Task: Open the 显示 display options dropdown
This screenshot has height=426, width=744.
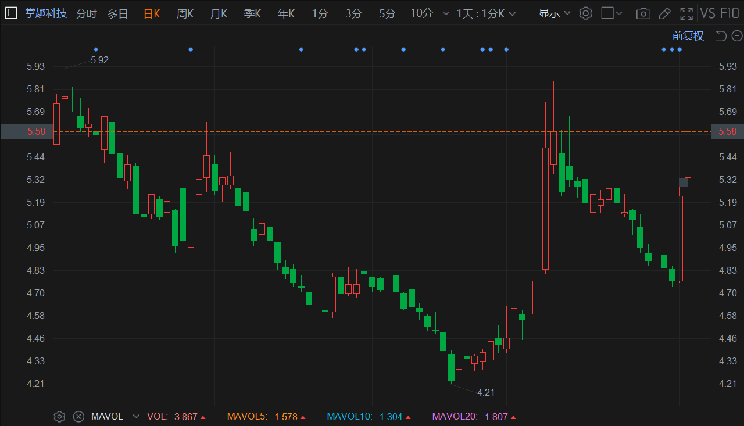Action: (555, 13)
